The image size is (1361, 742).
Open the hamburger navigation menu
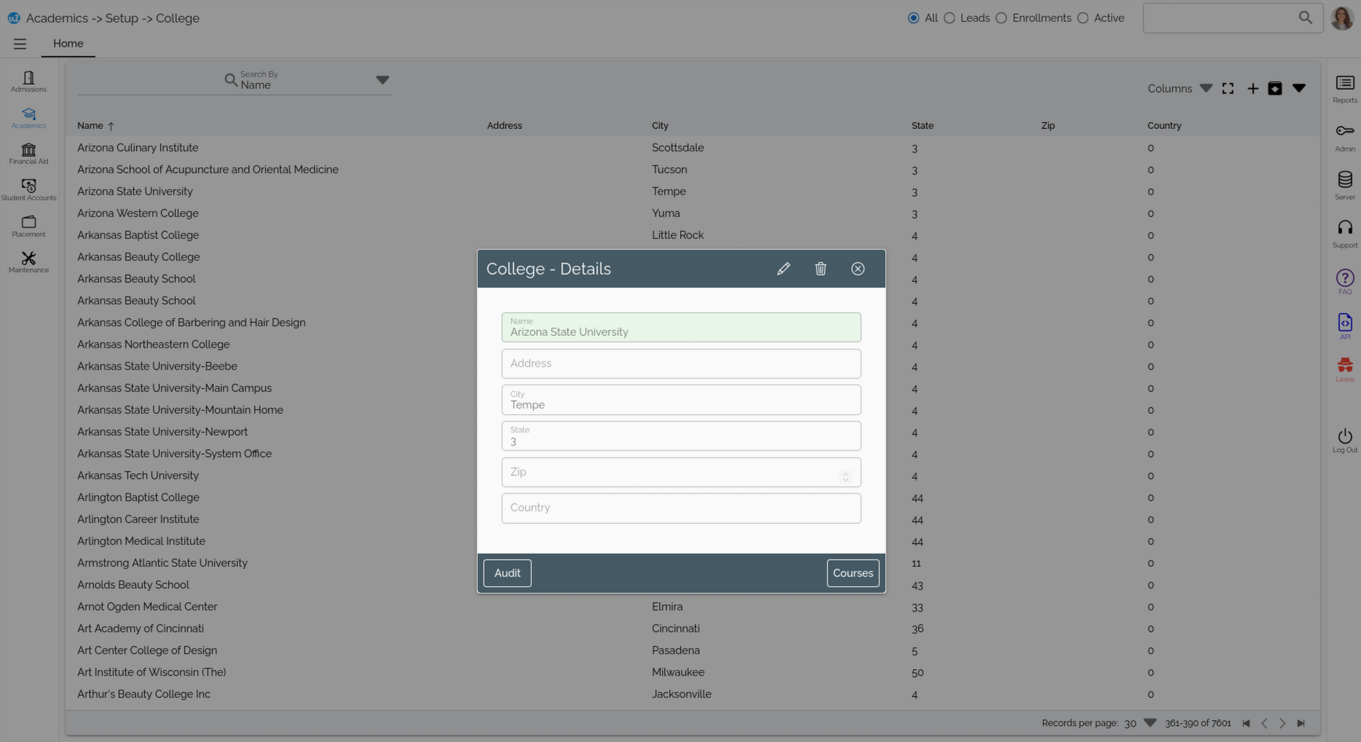click(20, 43)
